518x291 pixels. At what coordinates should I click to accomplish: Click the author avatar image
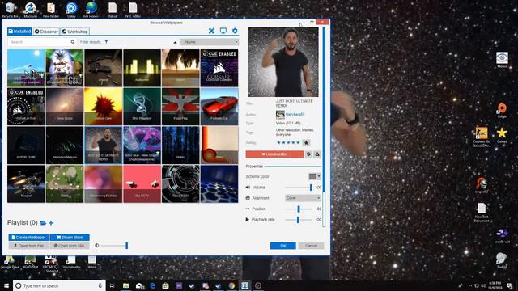click(280, 115)
